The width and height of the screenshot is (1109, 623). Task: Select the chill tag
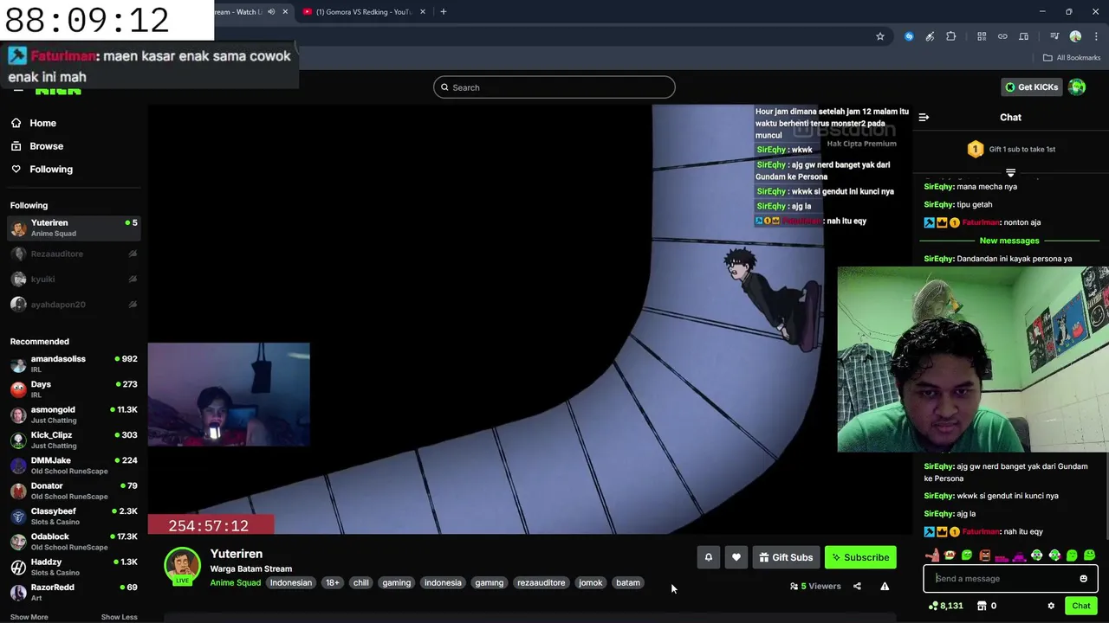361,583
